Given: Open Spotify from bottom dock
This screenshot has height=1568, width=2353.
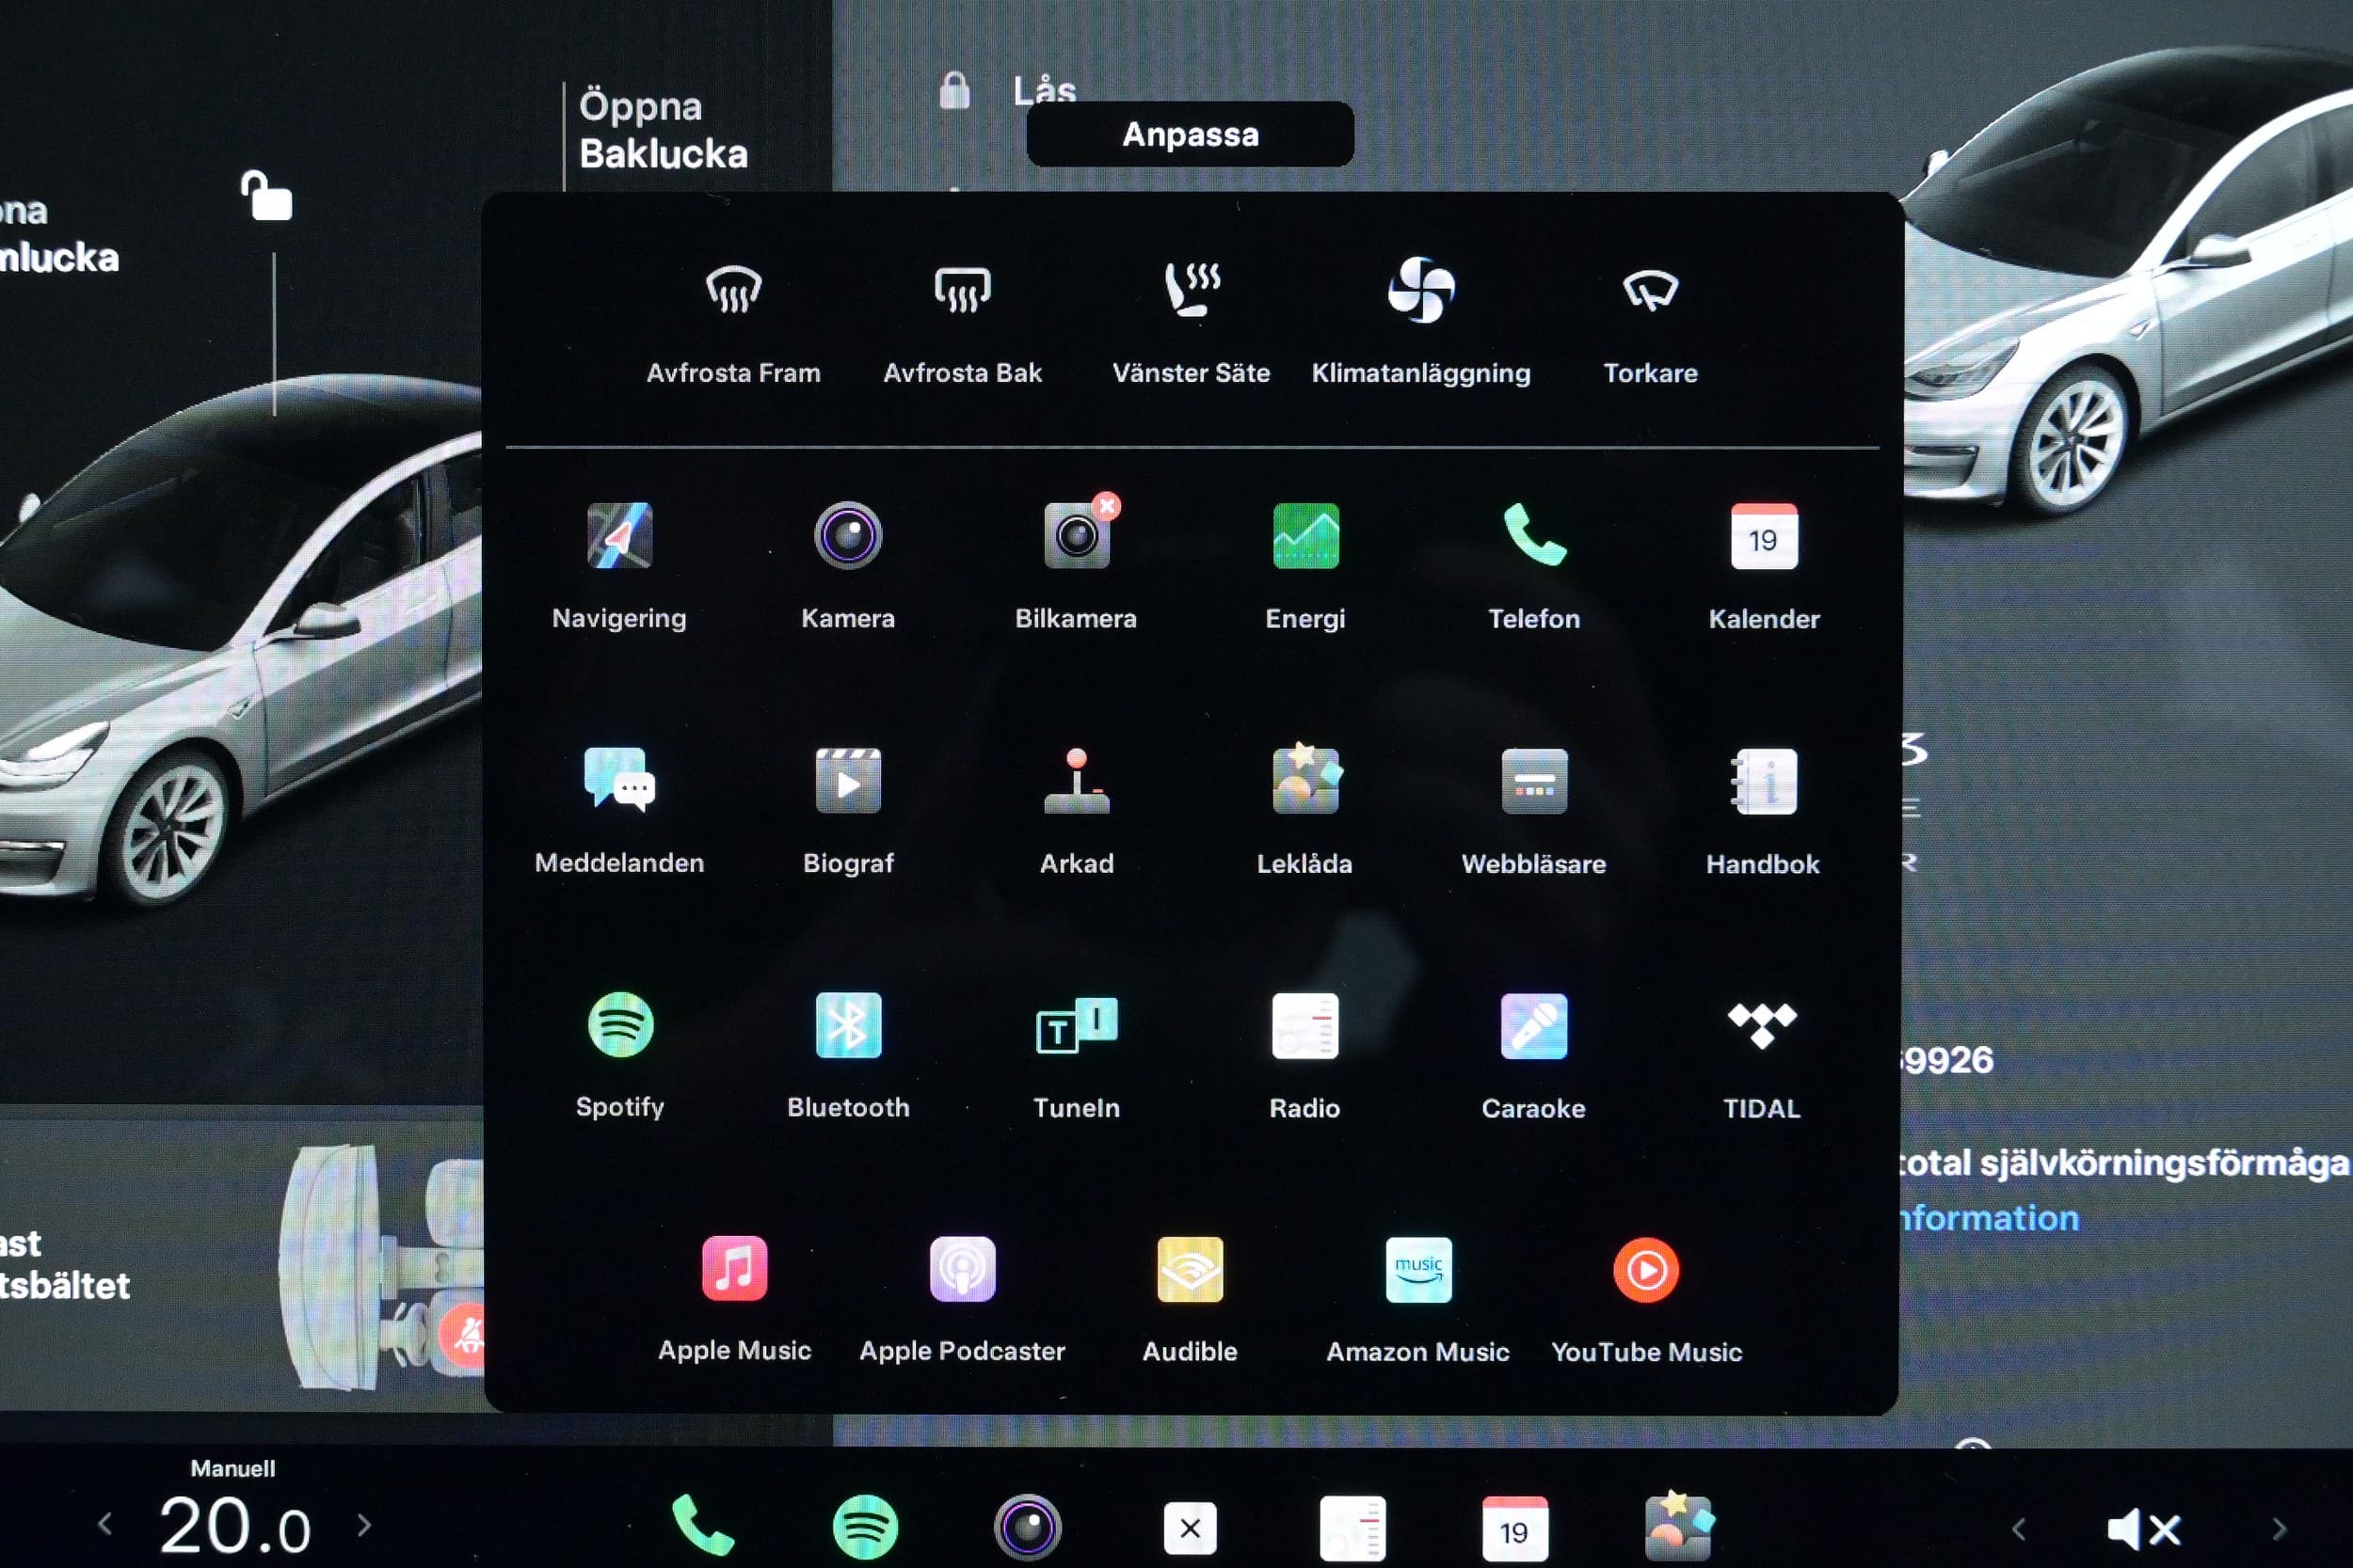Looking at the screenshot, I should tap(865, 1527).
